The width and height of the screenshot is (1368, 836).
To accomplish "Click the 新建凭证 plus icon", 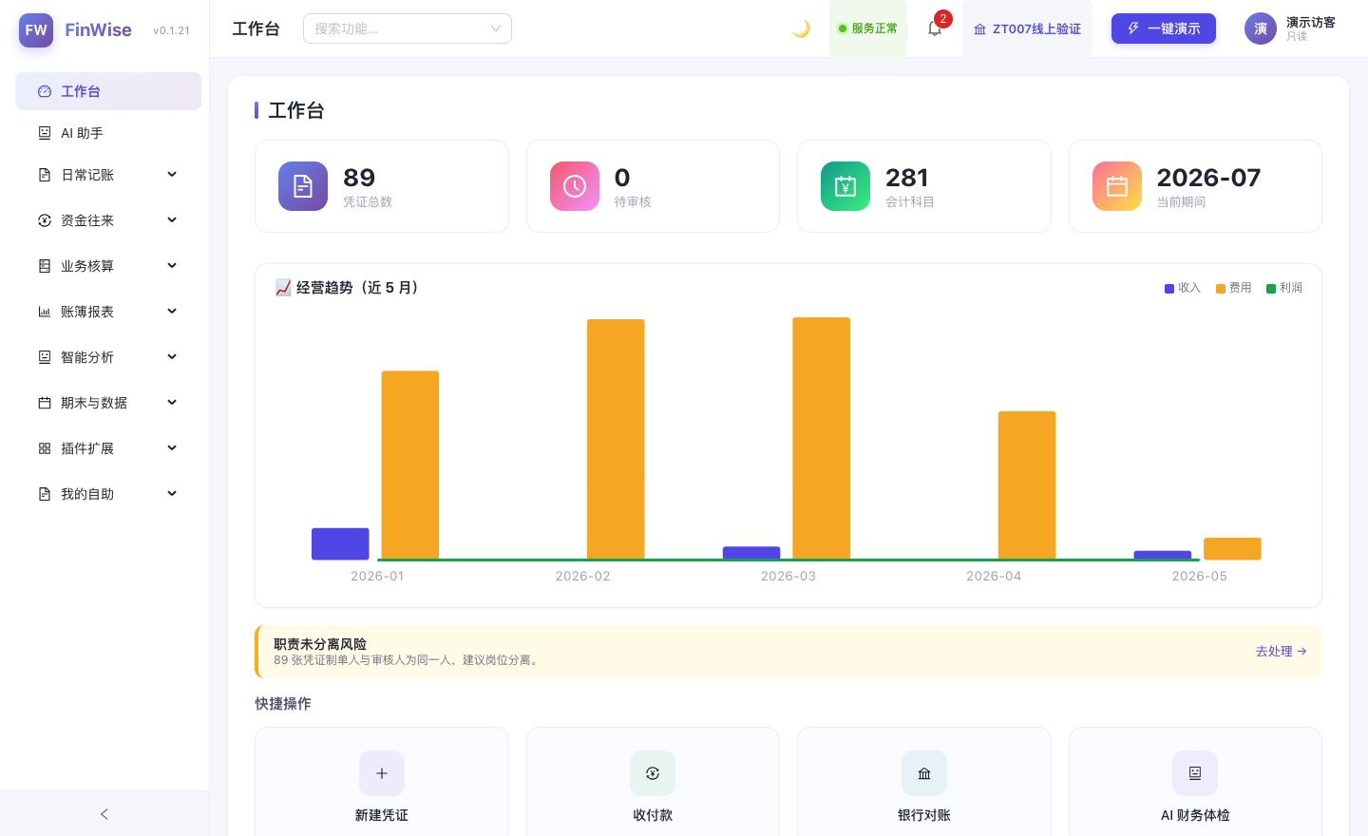I will (382, 773).
